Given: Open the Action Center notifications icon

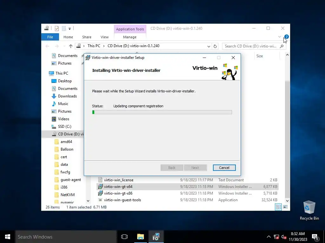Looking at the screenshot, I should (315, 237).
